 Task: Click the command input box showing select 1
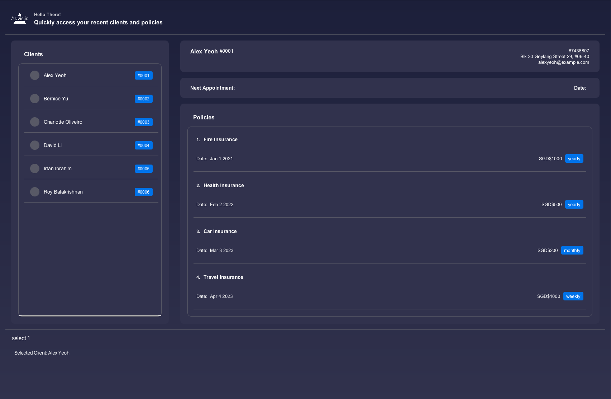(305, 338)
